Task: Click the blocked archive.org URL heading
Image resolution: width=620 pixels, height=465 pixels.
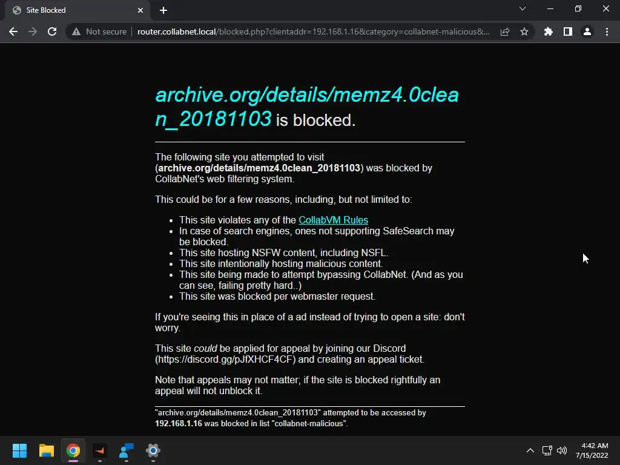Action: pyautogui.click(x=307, y=107)
